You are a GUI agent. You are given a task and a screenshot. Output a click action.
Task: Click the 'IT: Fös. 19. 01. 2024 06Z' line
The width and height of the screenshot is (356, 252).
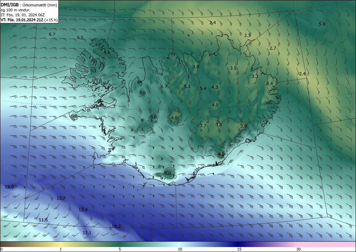[23, 15]
